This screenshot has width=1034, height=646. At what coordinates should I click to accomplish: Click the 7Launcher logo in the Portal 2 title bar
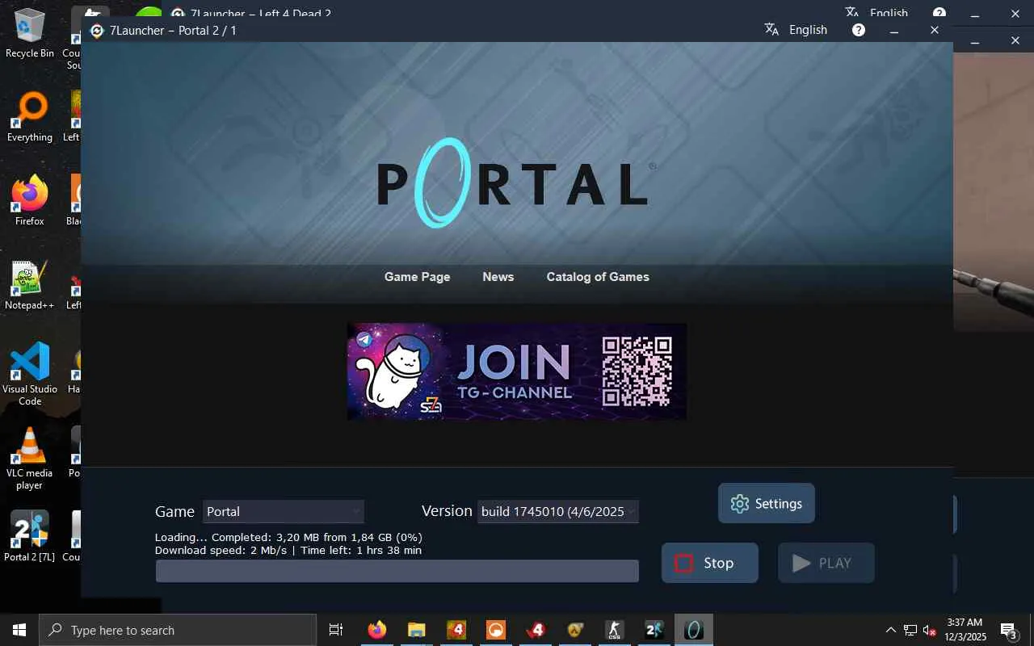coord(97,31)
